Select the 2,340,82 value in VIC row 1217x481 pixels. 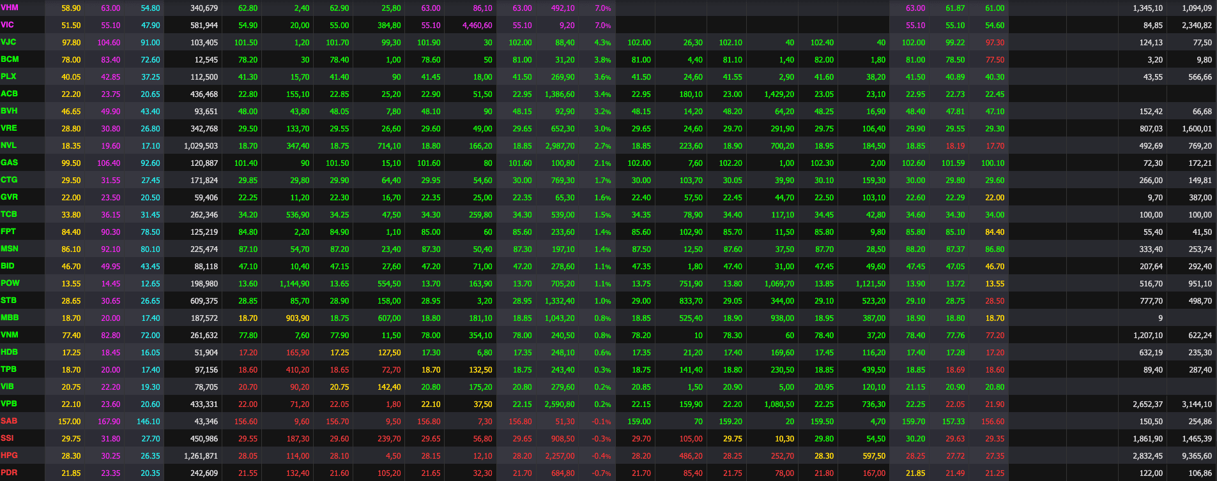coord(1197,26)
